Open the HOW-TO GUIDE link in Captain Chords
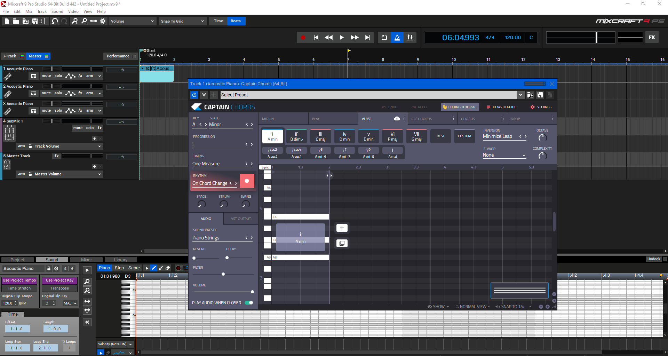Viewport: 668px width, 356px height. tap(501, 107)
